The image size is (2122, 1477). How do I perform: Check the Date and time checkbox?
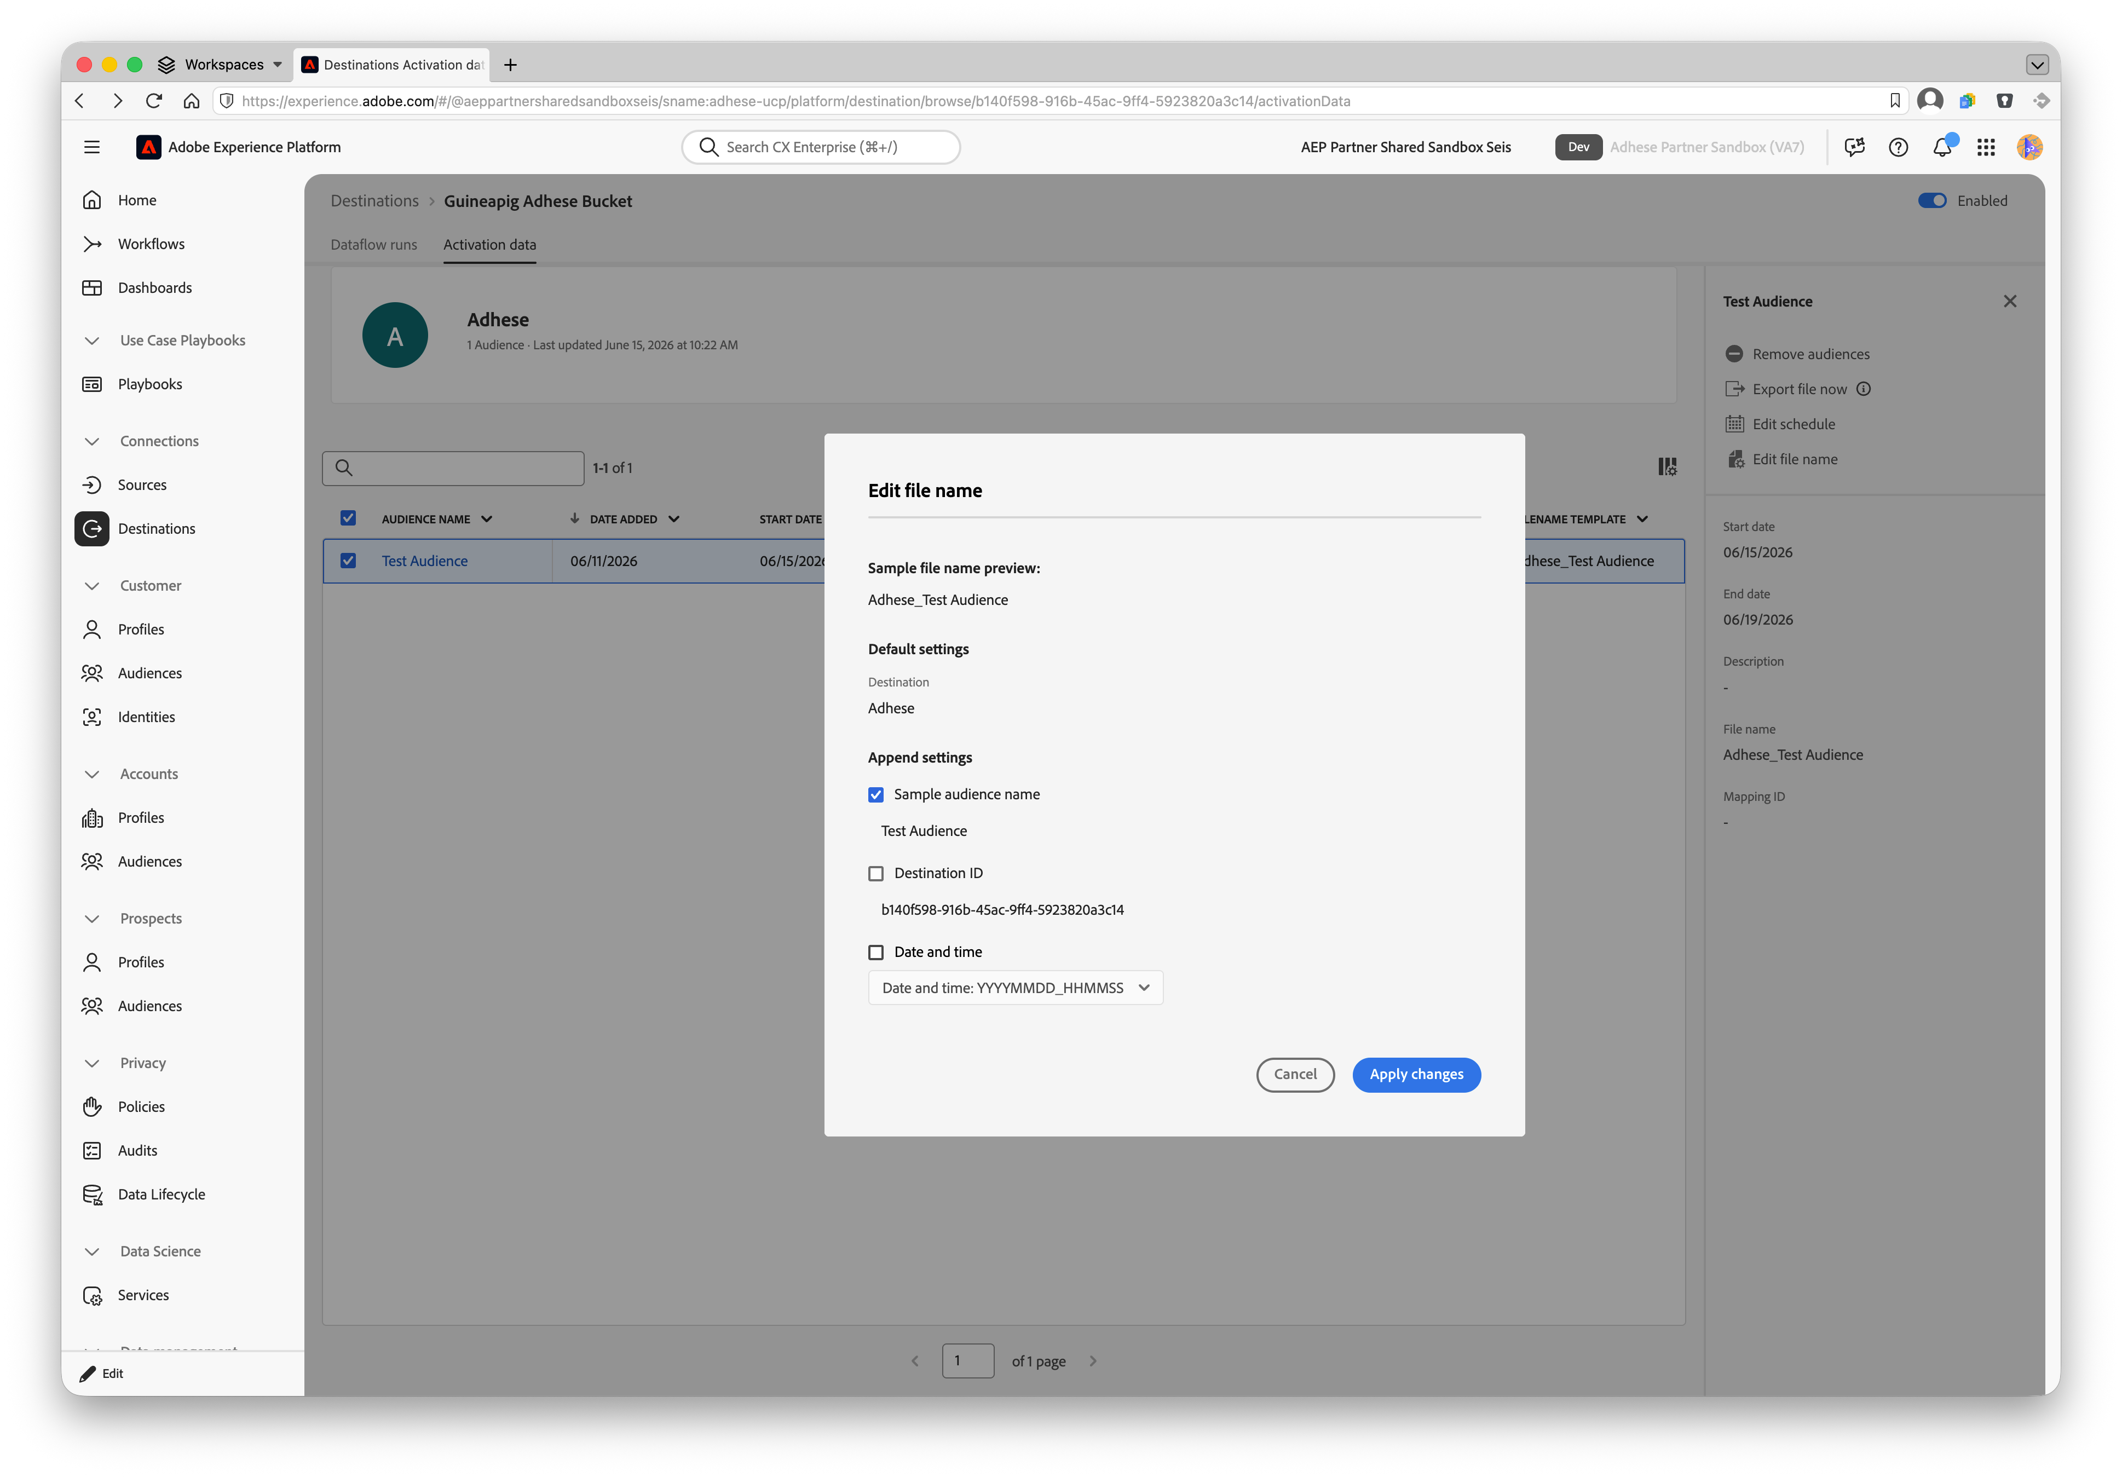[875, 952]
